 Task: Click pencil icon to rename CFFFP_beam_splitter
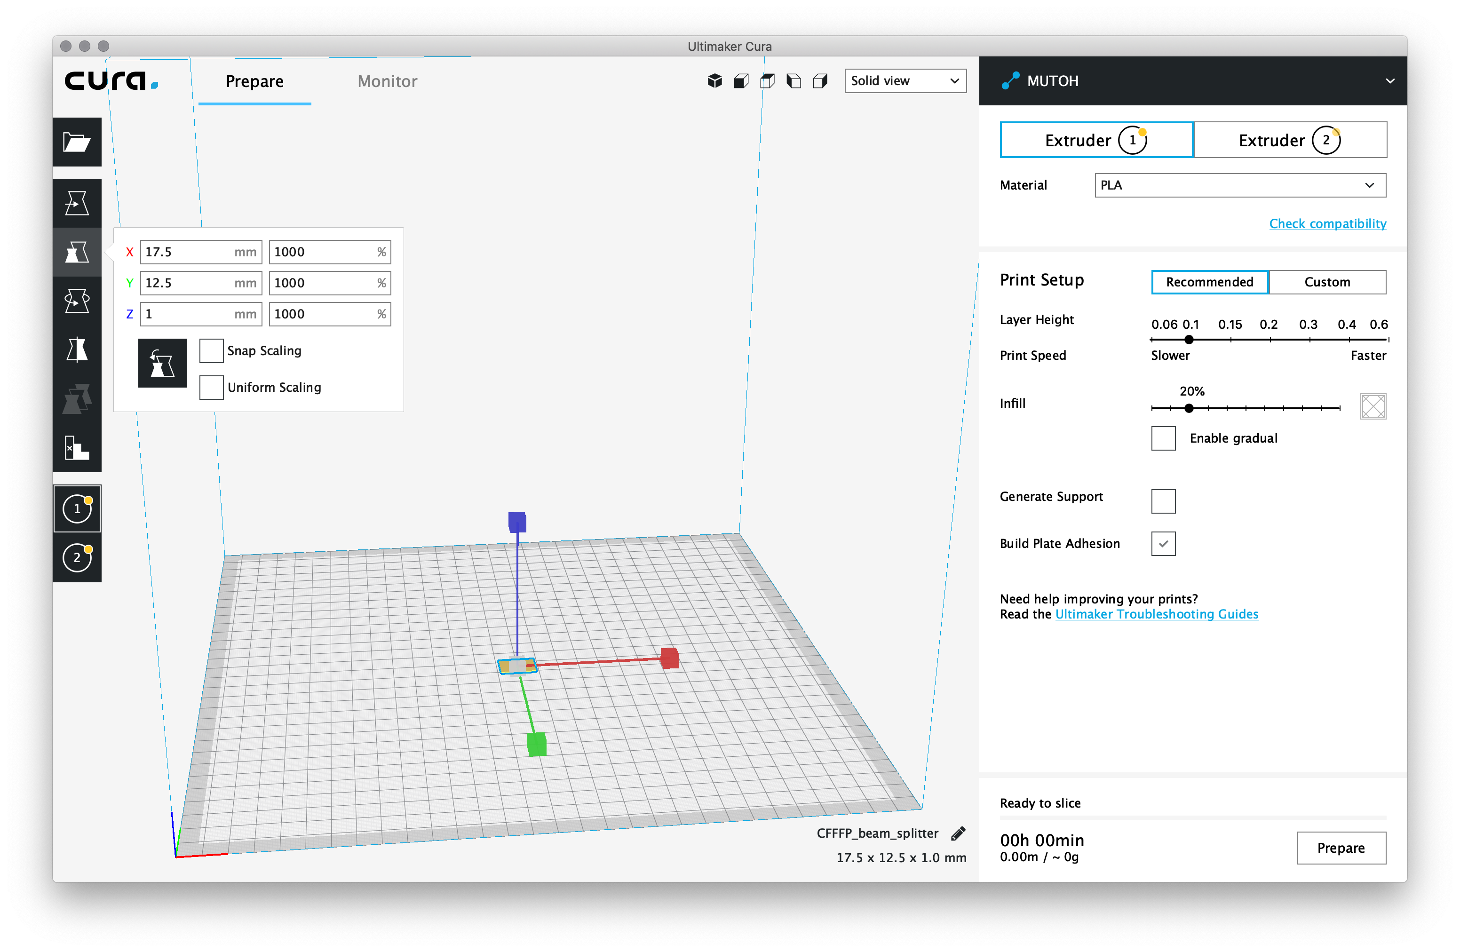958,833
